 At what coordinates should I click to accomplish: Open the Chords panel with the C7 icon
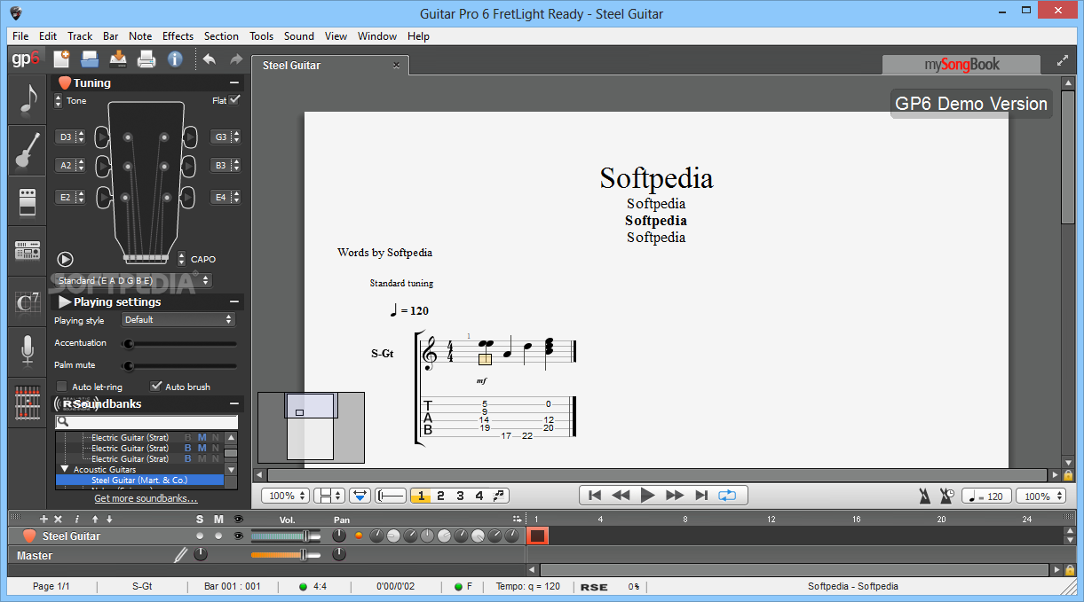coord(28,302)
